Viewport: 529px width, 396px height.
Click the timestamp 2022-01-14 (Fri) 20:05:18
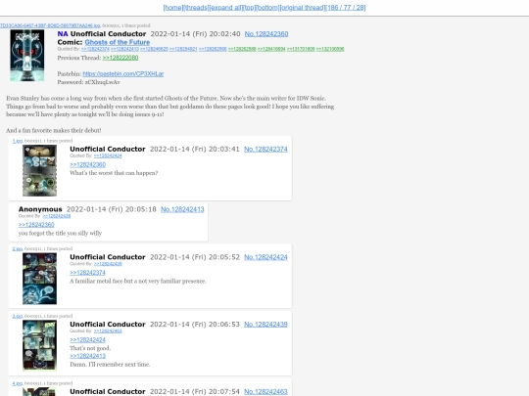112,209
